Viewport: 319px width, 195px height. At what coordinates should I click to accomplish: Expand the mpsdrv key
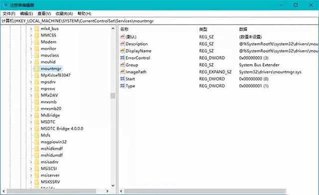[x=31, y=82]
